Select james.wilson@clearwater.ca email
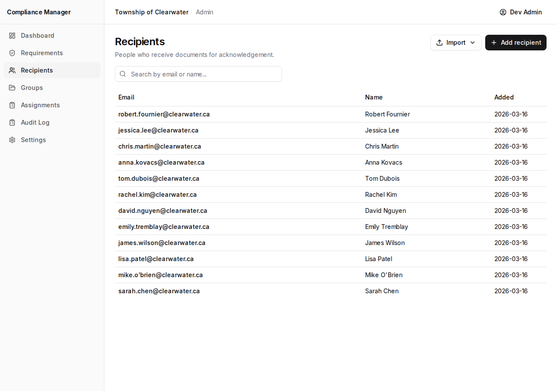The width and height of the screenshot is (557, 391). point(162,243)
